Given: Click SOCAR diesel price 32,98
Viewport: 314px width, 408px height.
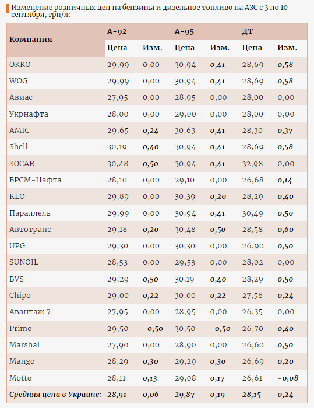Looking at the screenshot, I should click(253, 164).
